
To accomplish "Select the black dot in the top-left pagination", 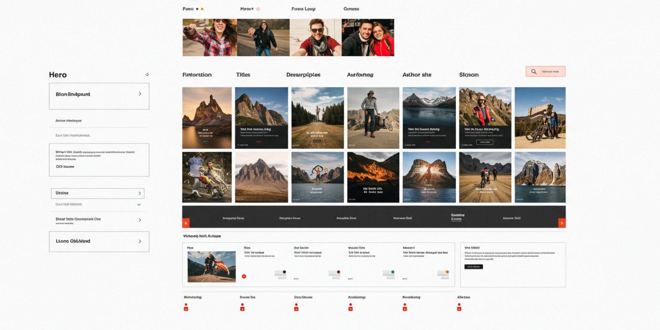I will [x=197, y=9].
